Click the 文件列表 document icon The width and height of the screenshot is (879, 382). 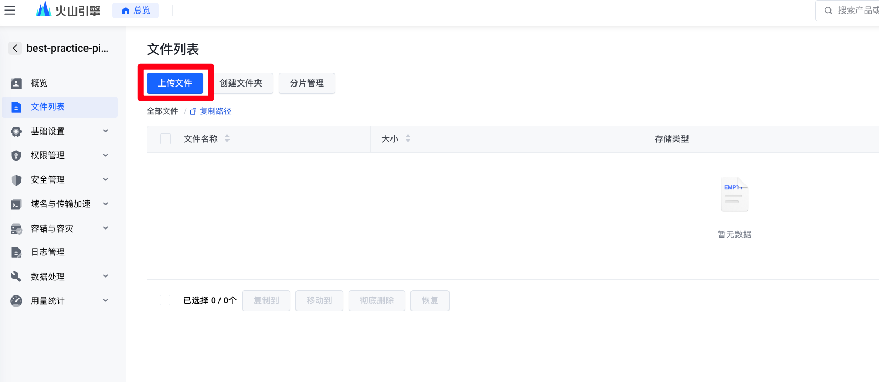pyautogui.click(x=16, y=107)
